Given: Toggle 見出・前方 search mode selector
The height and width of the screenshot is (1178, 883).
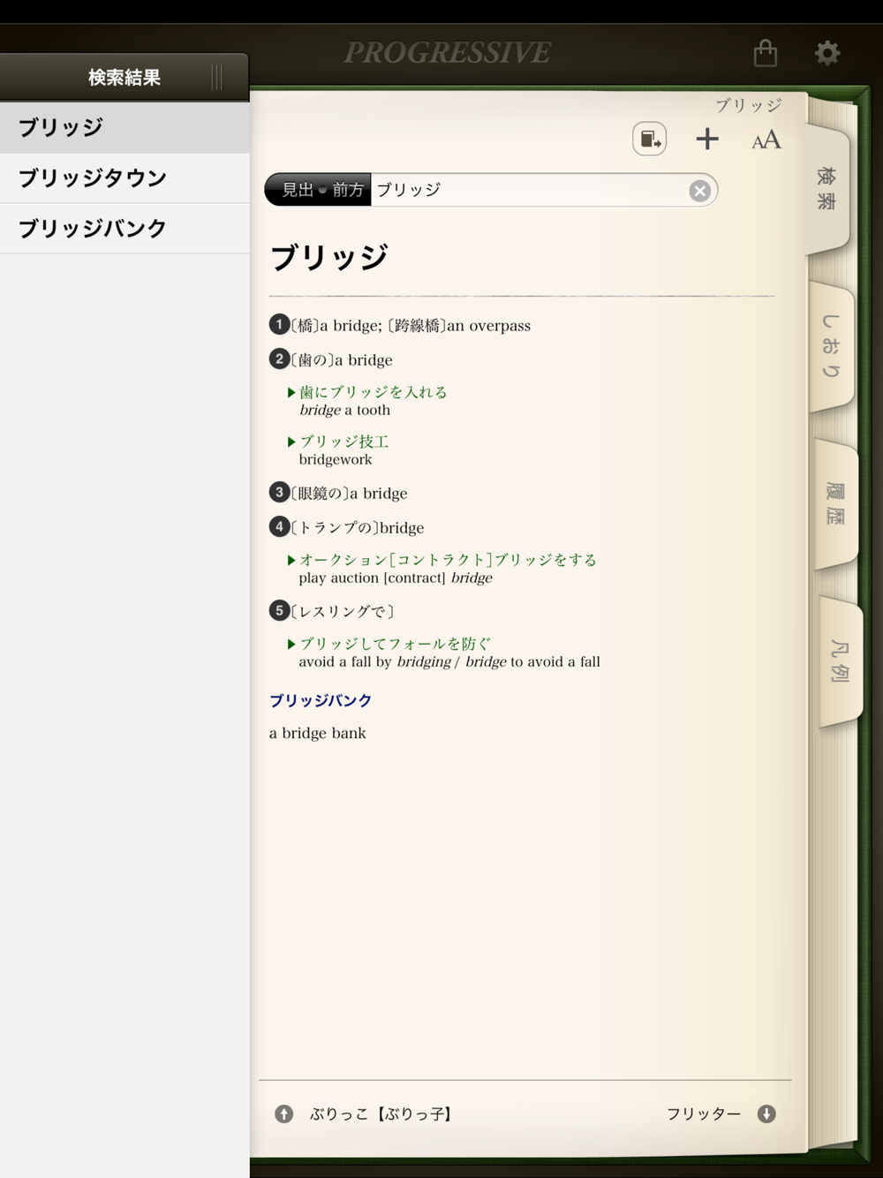Looking at the screenshot, I should [x=319, y=190].
